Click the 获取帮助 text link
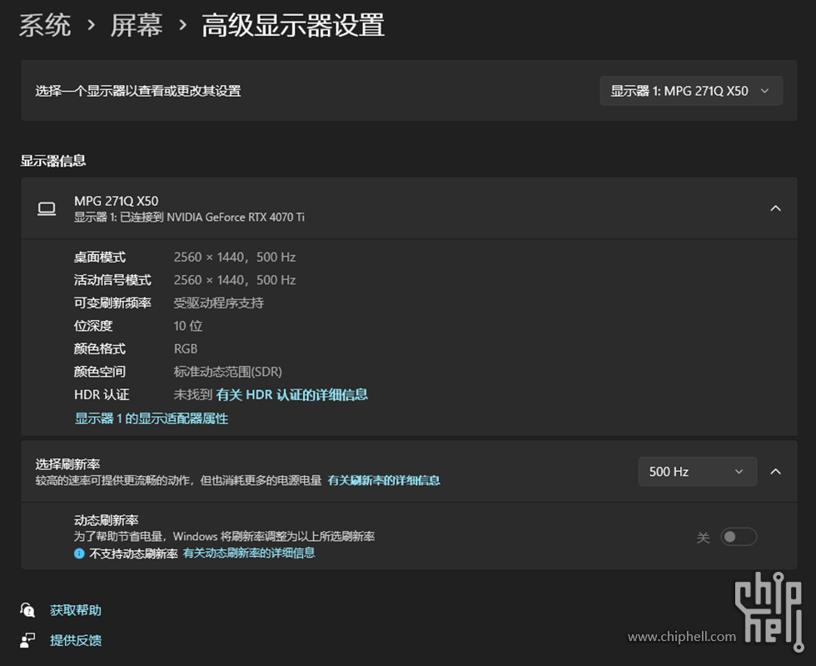The height and width of the screenshot is (666, 816). point(76,610)
